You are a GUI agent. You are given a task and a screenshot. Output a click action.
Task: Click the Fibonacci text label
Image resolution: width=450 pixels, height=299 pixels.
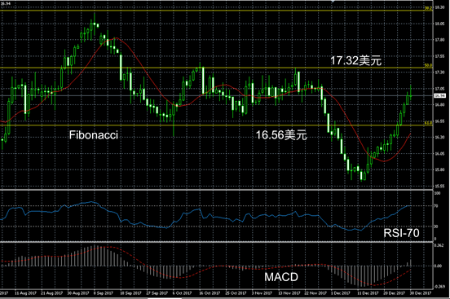click(x=94, y=135)
